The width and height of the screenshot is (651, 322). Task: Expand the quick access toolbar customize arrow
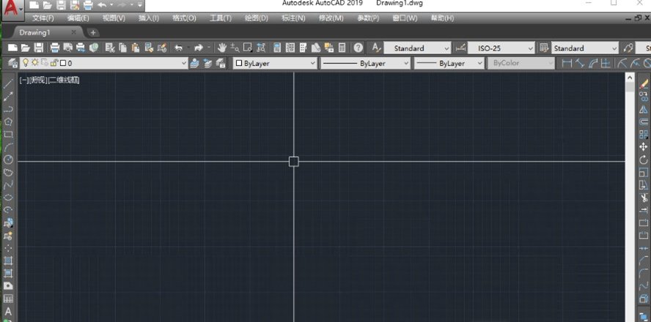[140, 5]
